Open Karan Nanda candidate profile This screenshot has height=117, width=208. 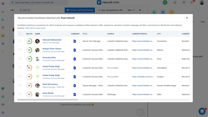(x=48, y=93)
